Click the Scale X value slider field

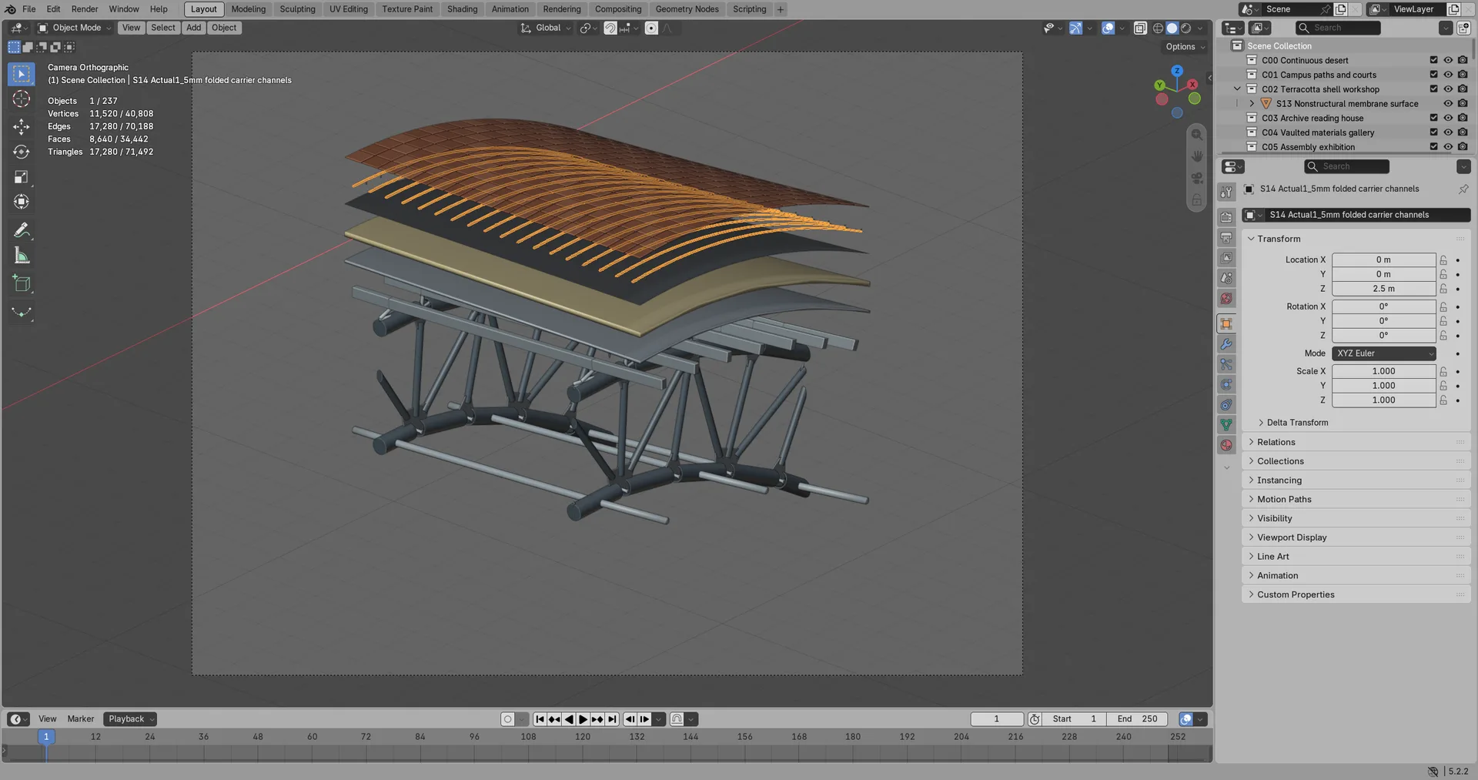(x=1383, y=371)
